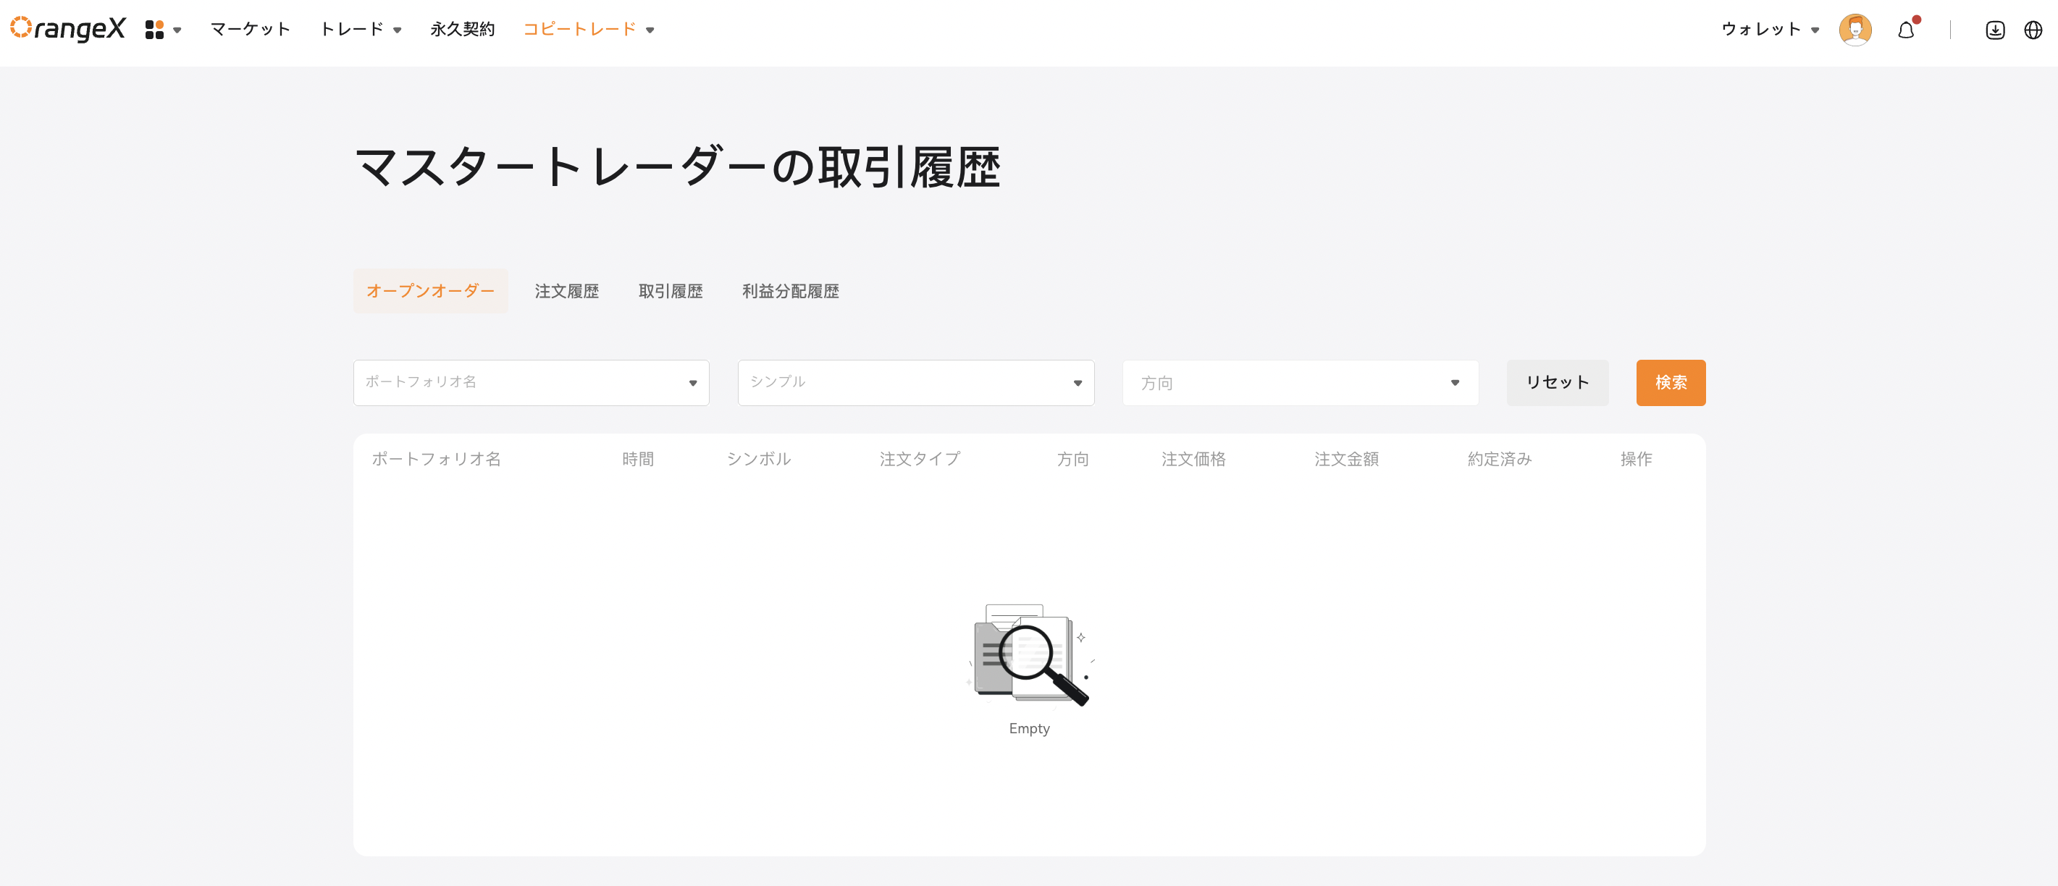This screenshot has width=2058, height=886.
Task: Click the 時間 column header
Action: [637, 459]
